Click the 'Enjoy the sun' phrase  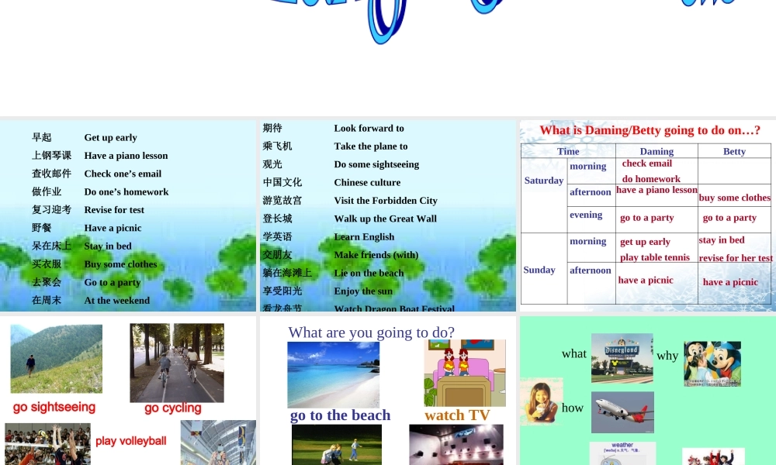tap(363, 291)
